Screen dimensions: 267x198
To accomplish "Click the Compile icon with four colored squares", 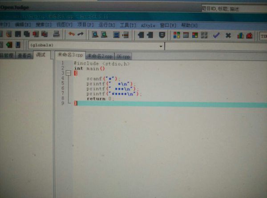I will tap(177, 35).
